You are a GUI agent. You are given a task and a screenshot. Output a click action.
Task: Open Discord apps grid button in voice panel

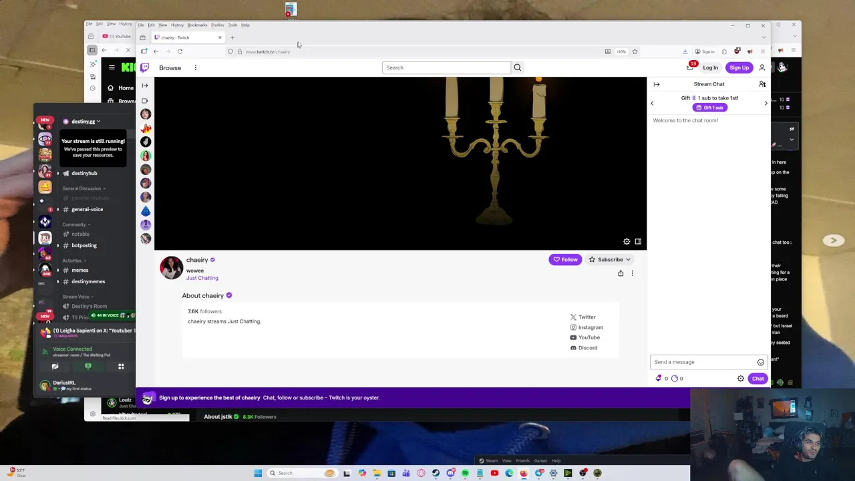point(121,366)
